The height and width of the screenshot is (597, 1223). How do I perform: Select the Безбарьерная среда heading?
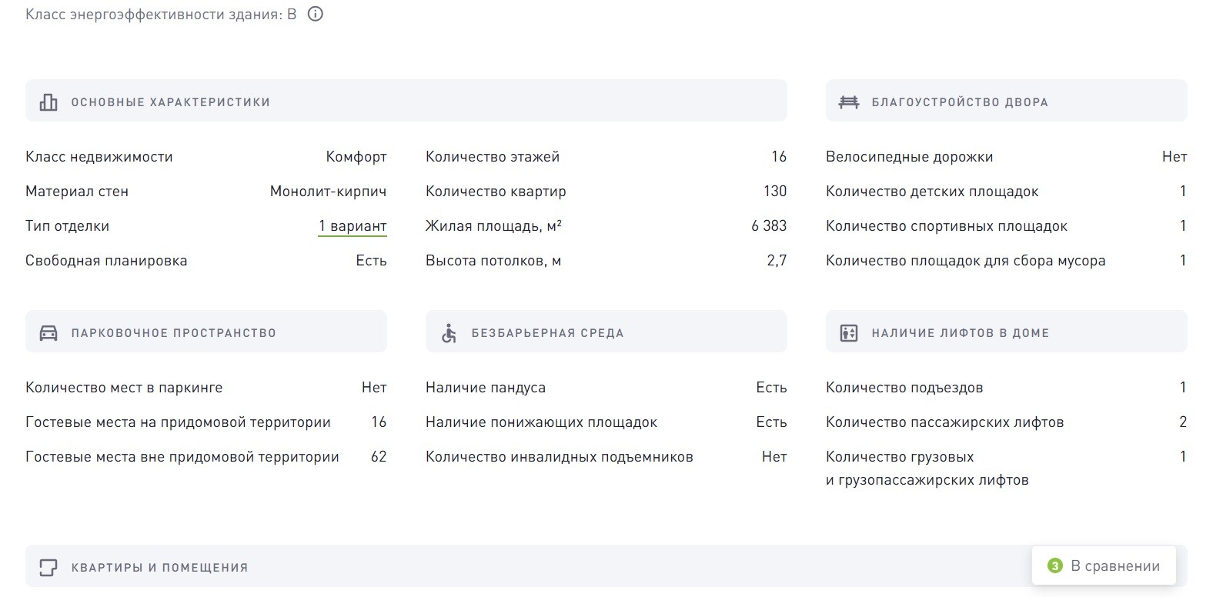[x=547, y=333]
